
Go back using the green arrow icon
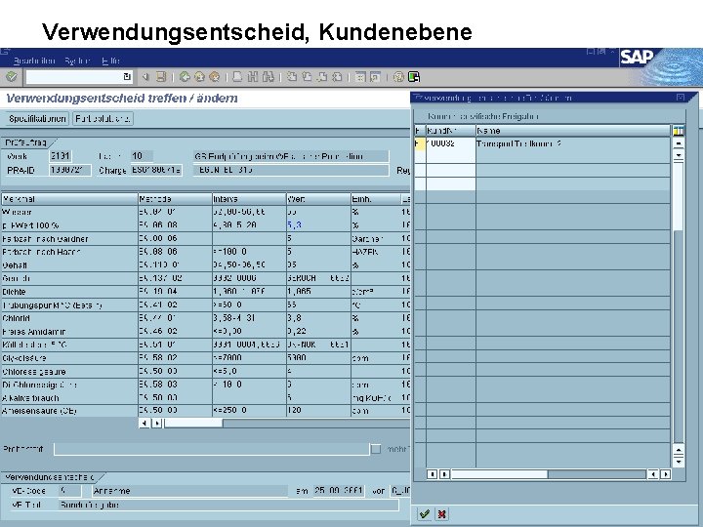(185, 77)
